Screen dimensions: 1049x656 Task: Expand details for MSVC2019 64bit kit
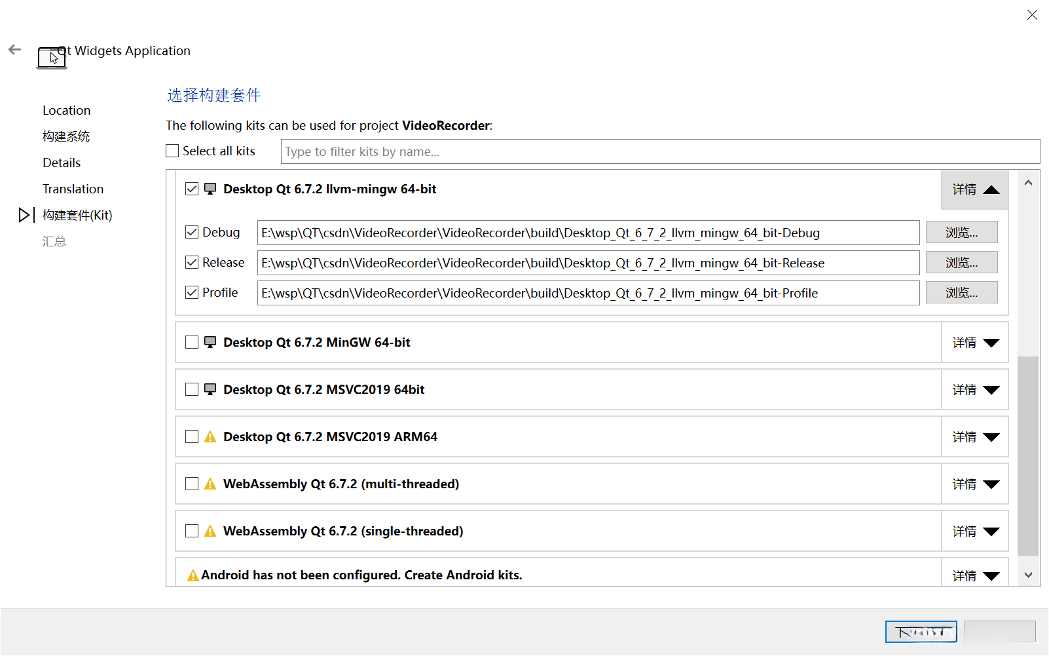pyautogui.click(x=975, y=390)
